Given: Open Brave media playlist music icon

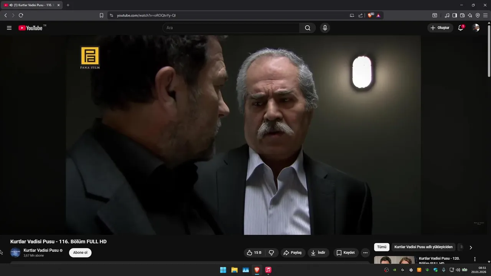Looking at the screenshot, I should tap(447, 15).
